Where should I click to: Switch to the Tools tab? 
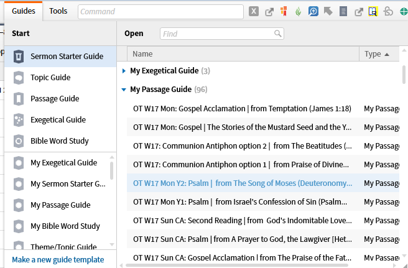[x=58, y=11]
